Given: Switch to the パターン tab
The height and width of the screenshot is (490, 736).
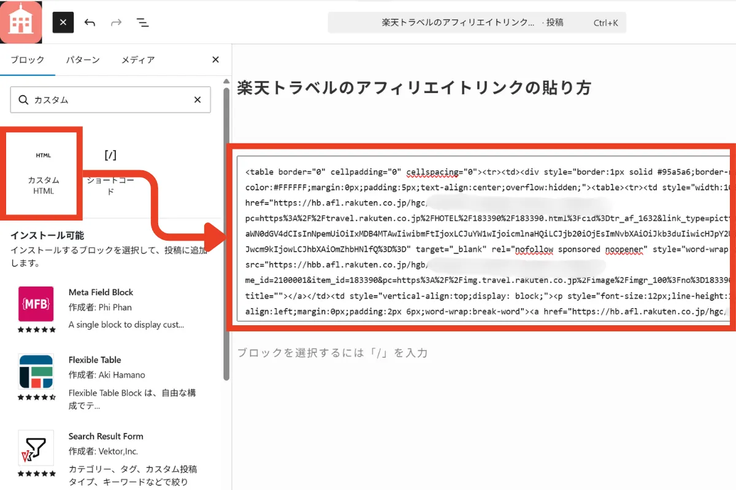Looking at the screenshot, I should point(83,60).
